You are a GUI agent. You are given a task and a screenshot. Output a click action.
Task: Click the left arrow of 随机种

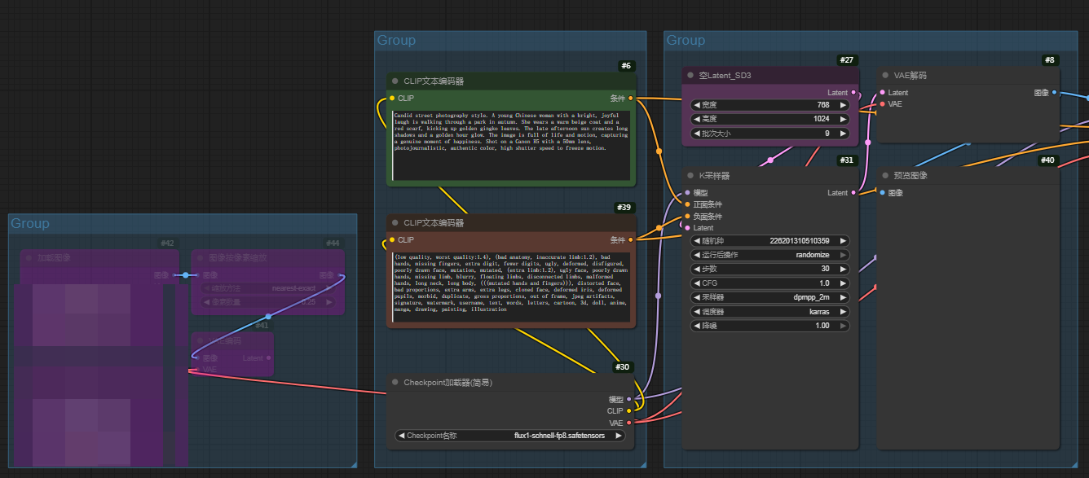tap(695, 241)
